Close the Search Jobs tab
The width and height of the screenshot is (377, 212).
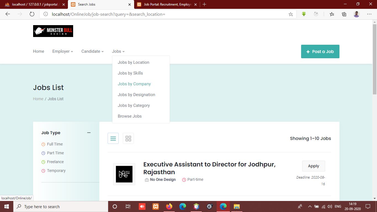point(130,4)
